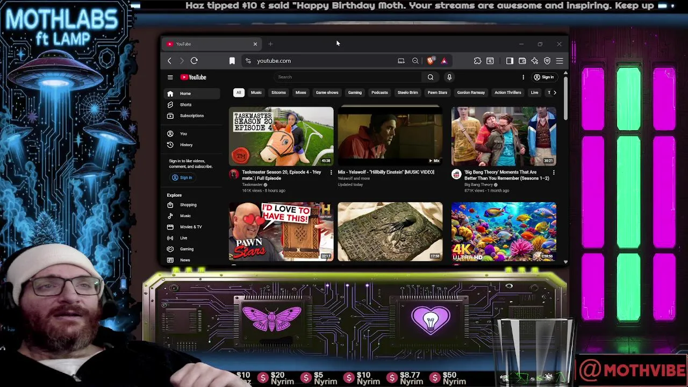The height and width of the screenshot is (387, 688).
Task: Click the YouTube search magnifier button
Action: point(431,77)
